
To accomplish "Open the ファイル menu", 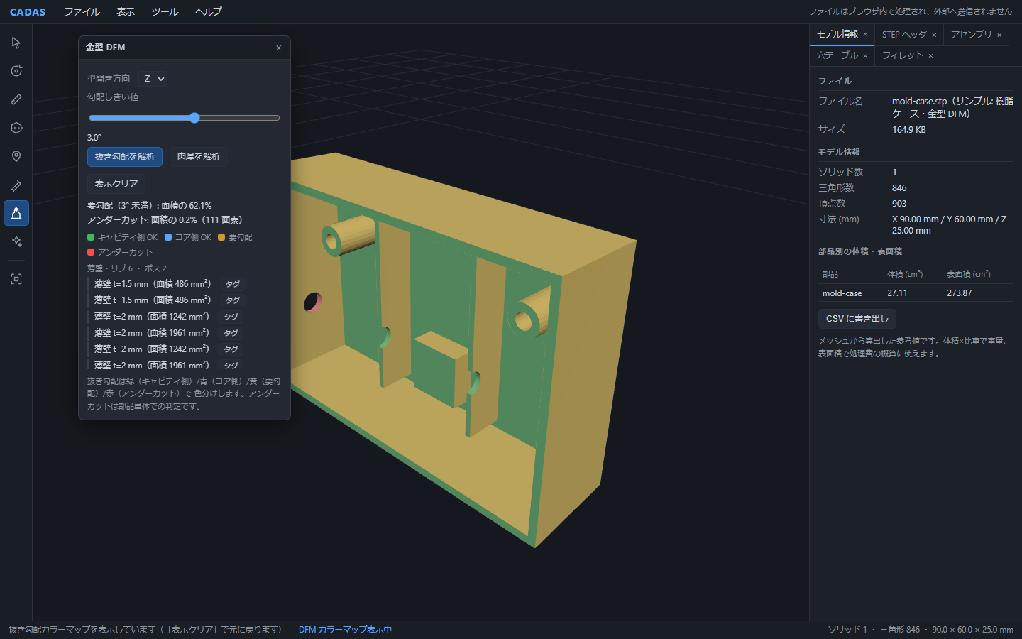I will point(82,11).
